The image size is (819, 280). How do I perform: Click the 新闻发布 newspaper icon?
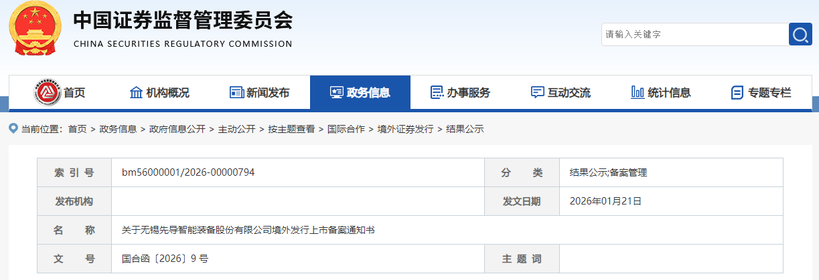[x=236, y=92]
